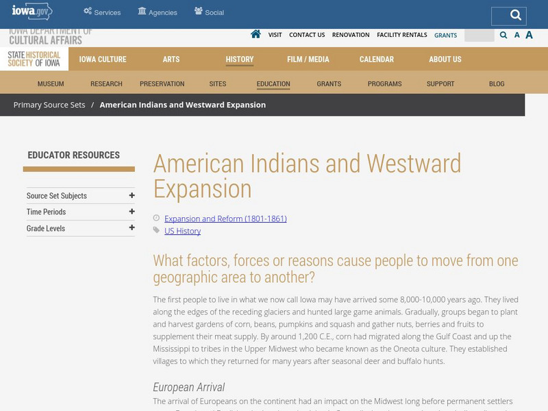Switch to the EDUCATION section tab
Image resolution: width=548 pixels, height=411 pixels.
(273, 83)
